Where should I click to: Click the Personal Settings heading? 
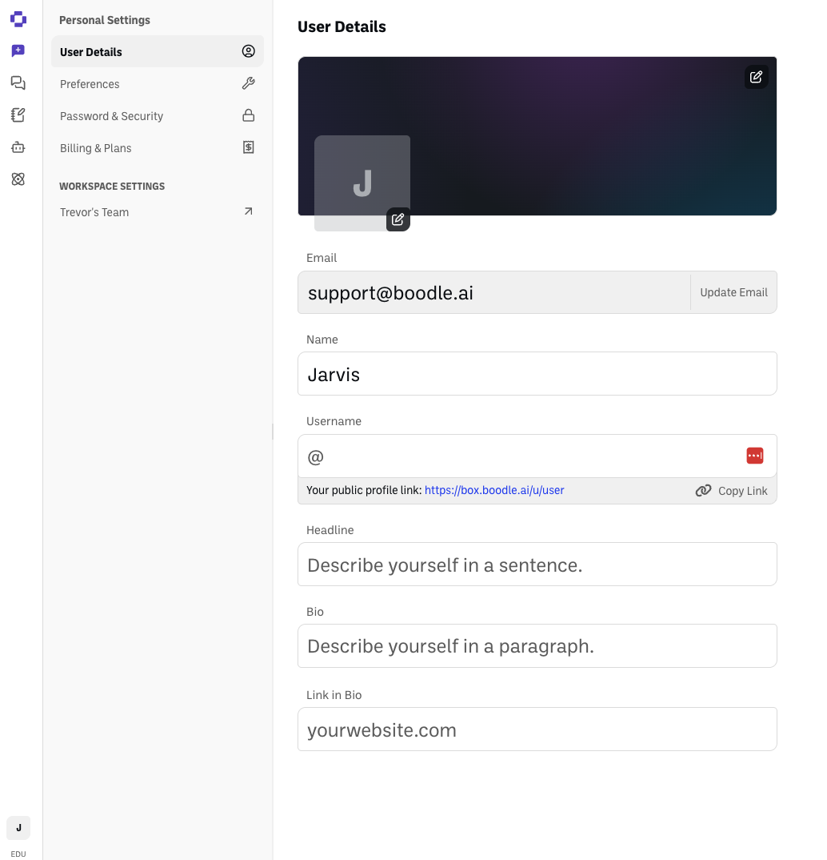coord(105,20)
